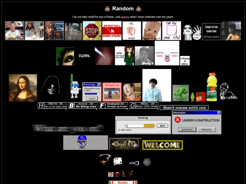Click the paper bag face image
Screen dimensions: 246x184
pos(152,31)
